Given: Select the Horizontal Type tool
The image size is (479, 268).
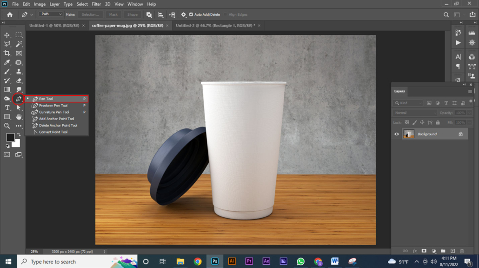Looking at the screenshot, I should 7,108.
